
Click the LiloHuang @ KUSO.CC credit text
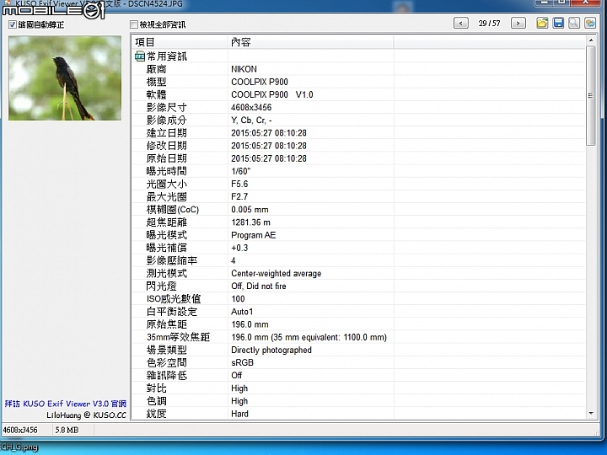pyautogui.click(x=86, y=415)
